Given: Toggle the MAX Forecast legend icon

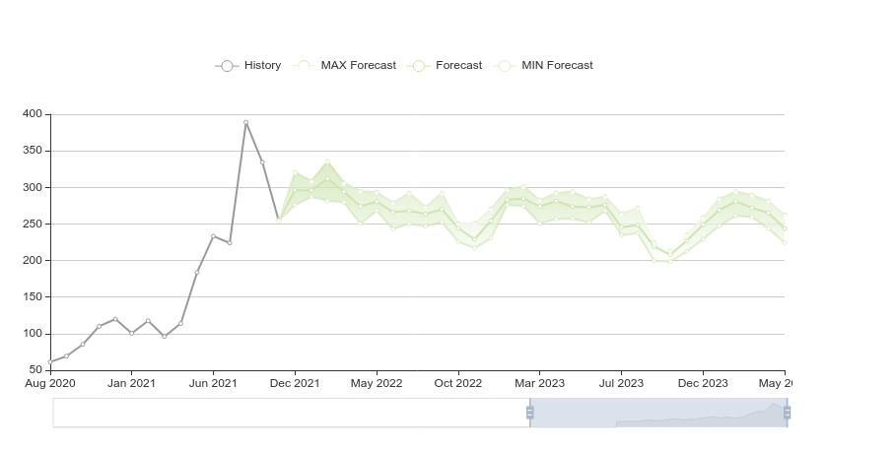Looking at the screenshot, I should pos(304,66).
